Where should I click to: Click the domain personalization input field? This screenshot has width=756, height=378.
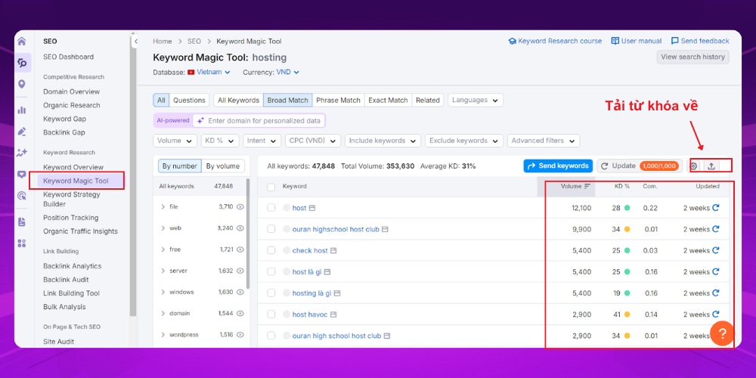[x=259, y=120]
